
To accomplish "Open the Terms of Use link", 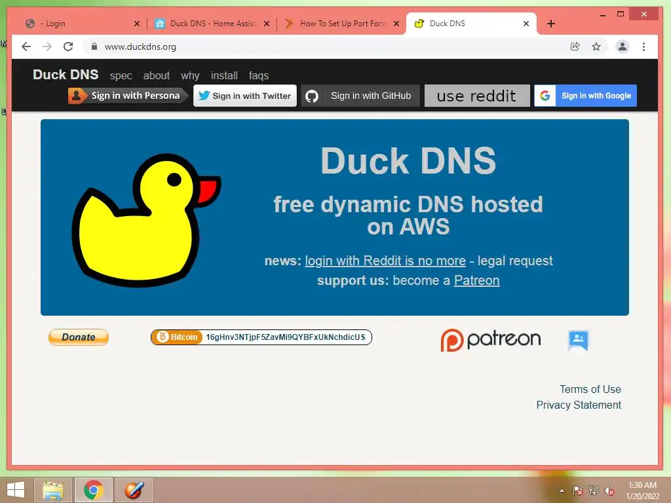I will coord(590,389).
